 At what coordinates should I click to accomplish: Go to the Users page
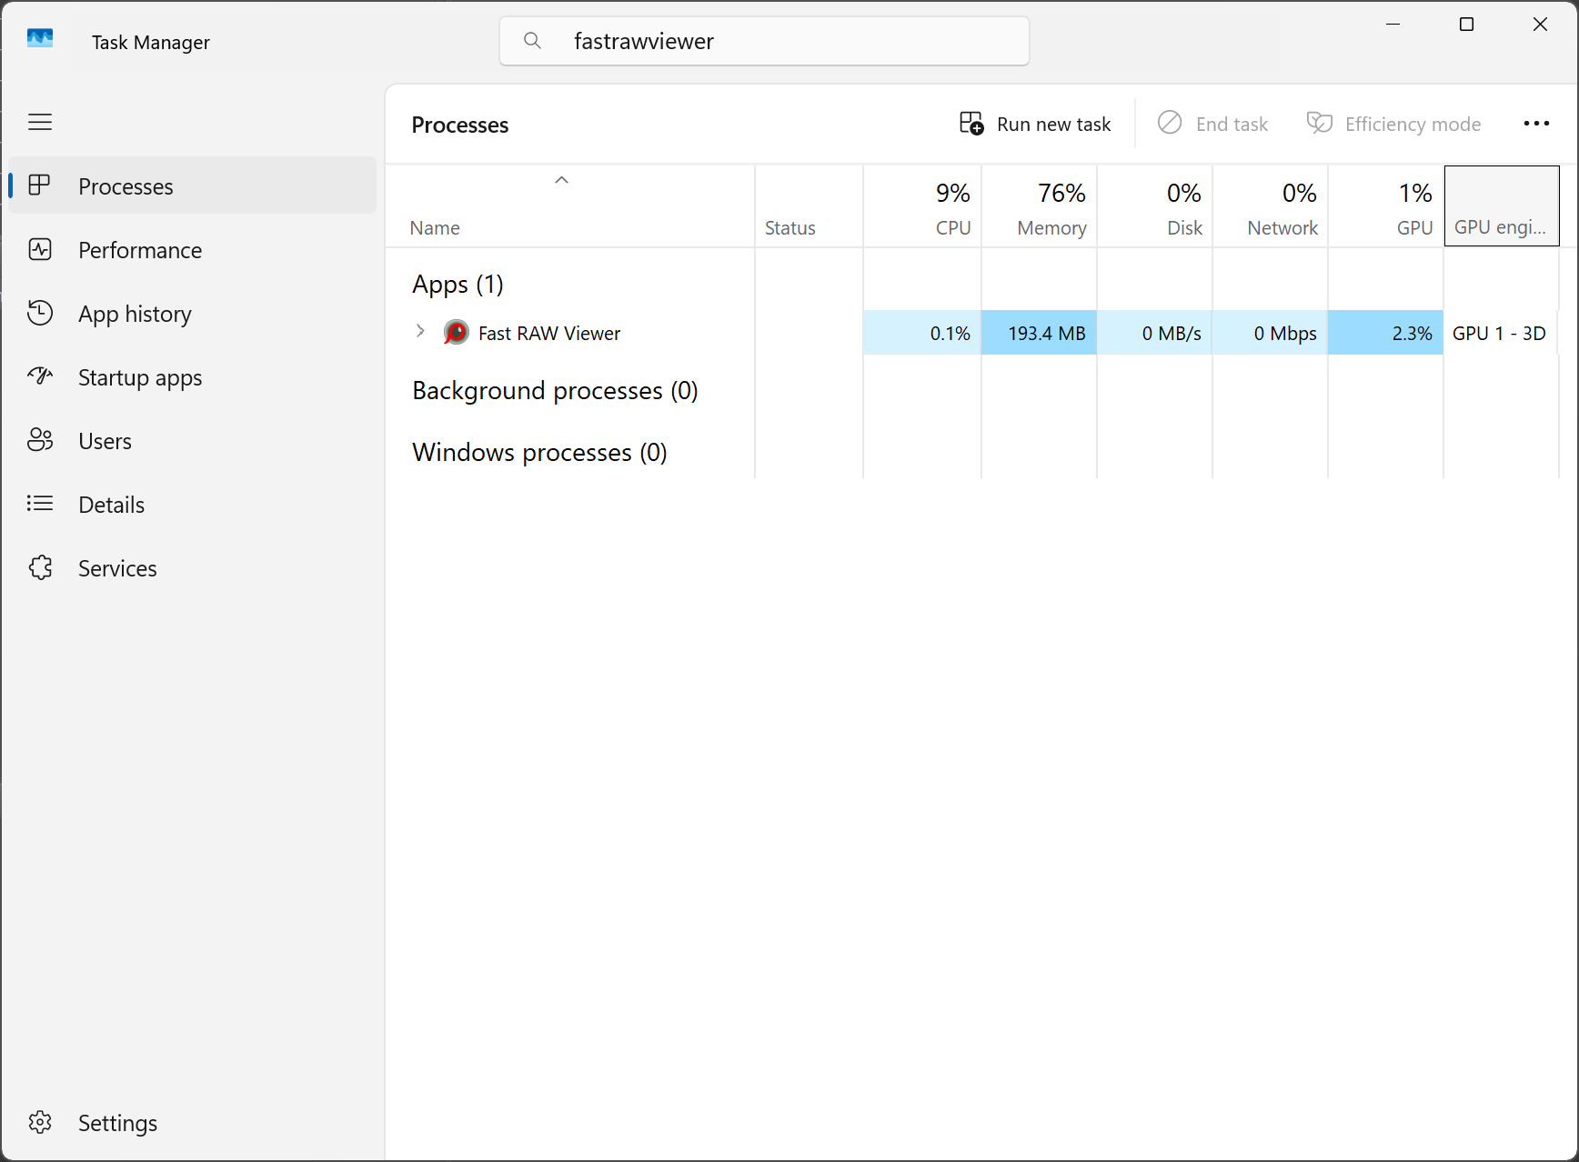point(193,440)
